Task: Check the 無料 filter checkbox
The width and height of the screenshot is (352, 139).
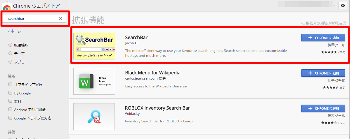Action: click(x=11, y=101)
